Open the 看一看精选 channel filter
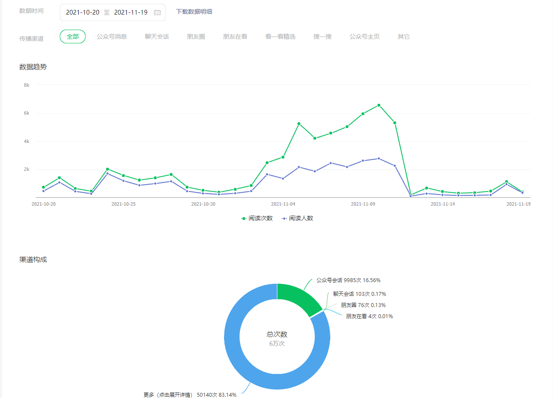This screenshot has height=398, width=553. pos(280,36)
